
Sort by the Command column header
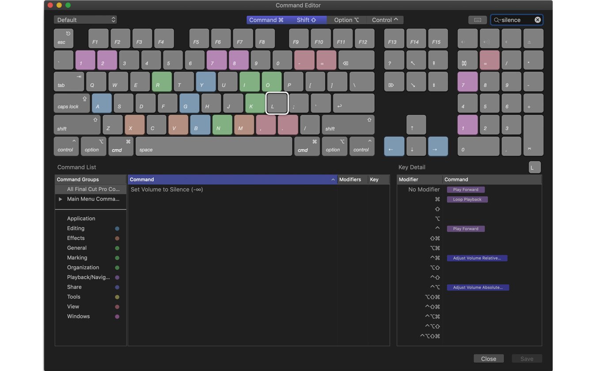pos(232,179)
